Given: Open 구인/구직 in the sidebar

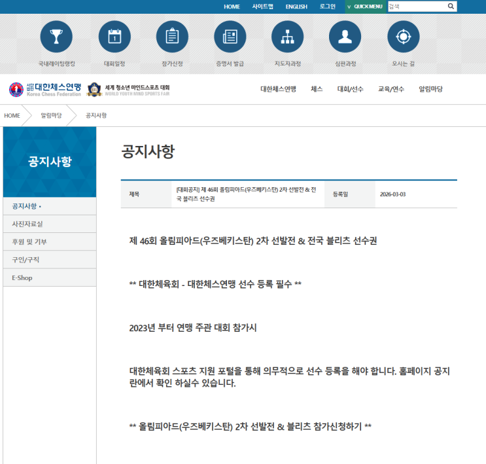Looking at the screenshot, I should click(x=50, y=260).
